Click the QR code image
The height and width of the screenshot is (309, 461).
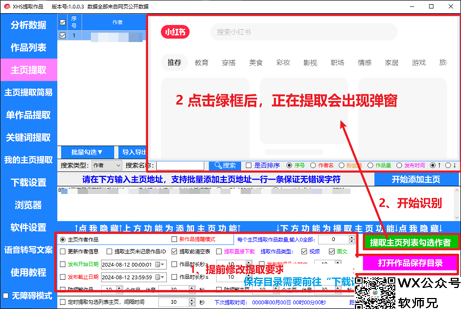click(373, 291)
